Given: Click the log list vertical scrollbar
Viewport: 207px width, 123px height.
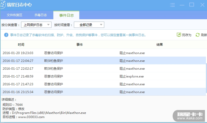Looking at the screenshot, I should coord(206,78).
